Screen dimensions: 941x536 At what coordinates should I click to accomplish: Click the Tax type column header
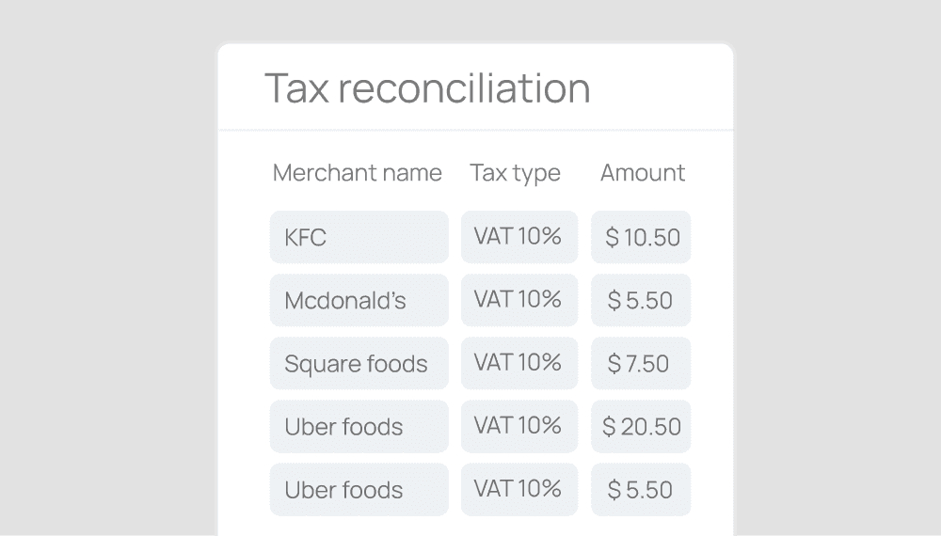click(515, 173)
